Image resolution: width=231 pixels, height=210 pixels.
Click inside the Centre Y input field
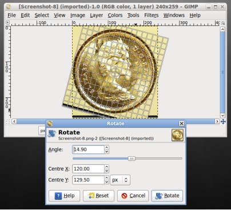point(88,180)
